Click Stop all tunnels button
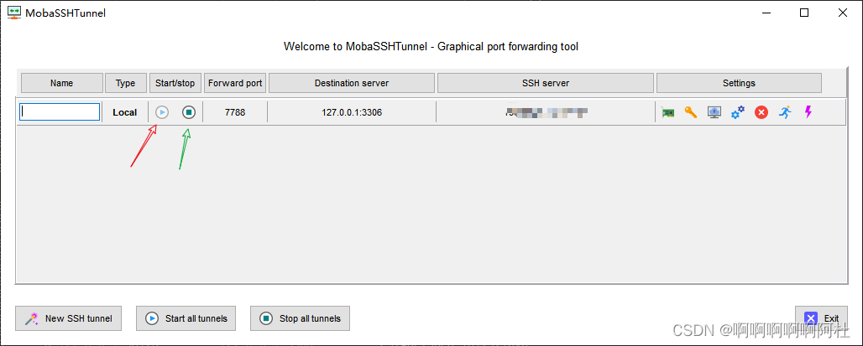The width and height of the screenshot is (863, 346). (300, 318)
